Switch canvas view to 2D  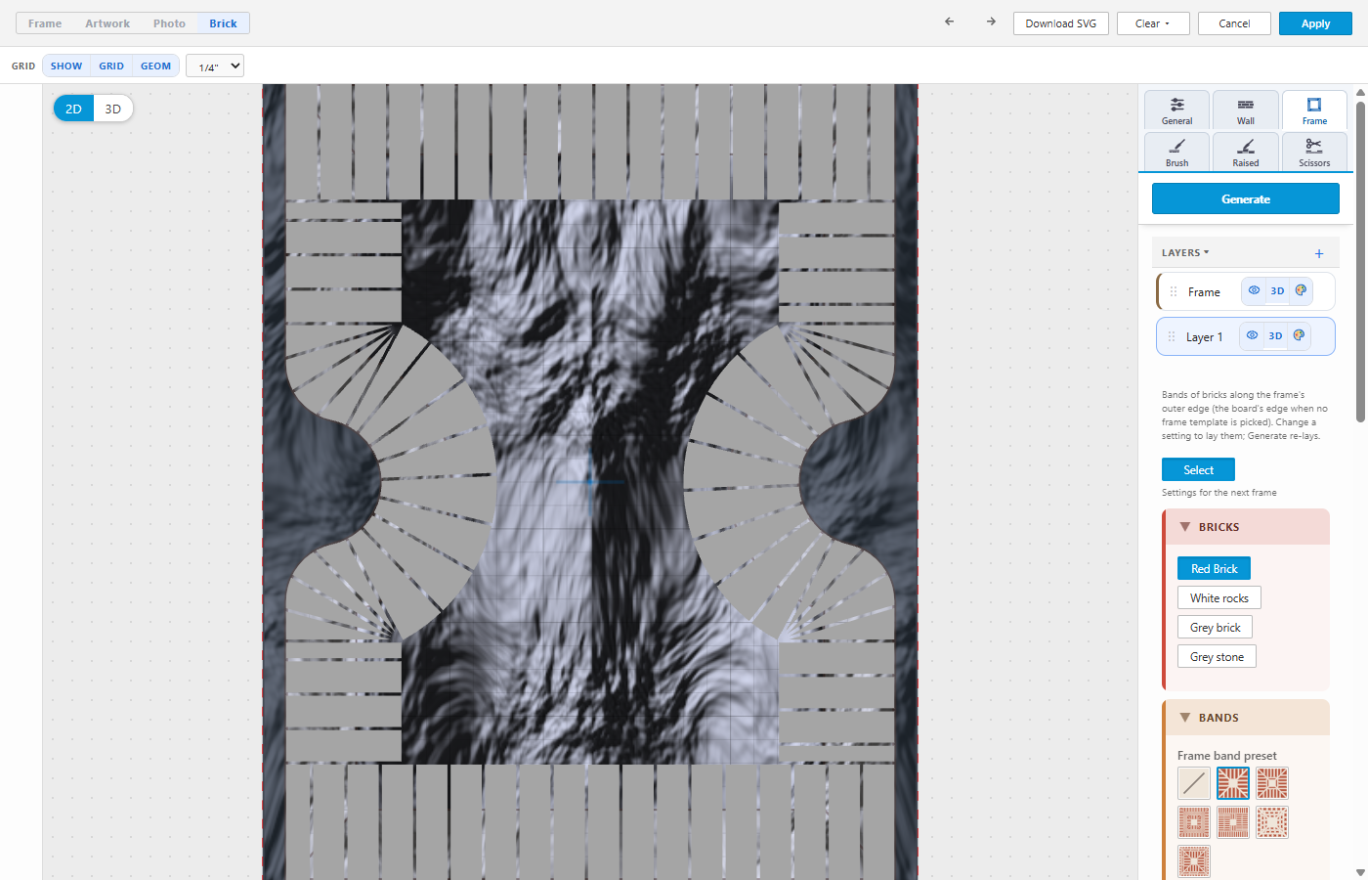click(x=73, y=109)
